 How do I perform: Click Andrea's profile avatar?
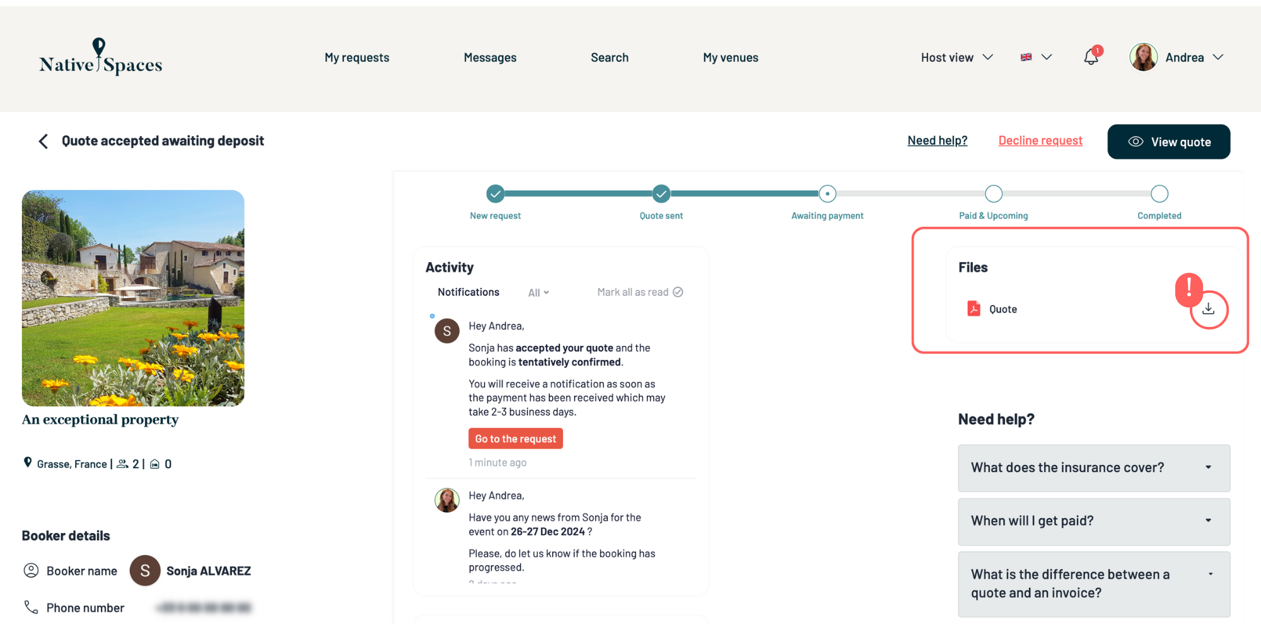[1143, 57]
